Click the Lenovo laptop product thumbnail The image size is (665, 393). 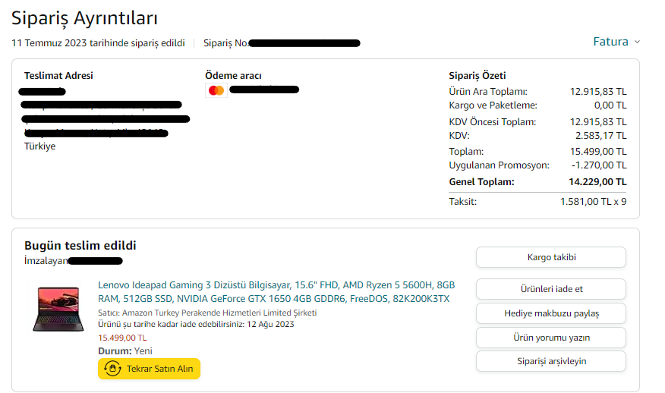58,309
